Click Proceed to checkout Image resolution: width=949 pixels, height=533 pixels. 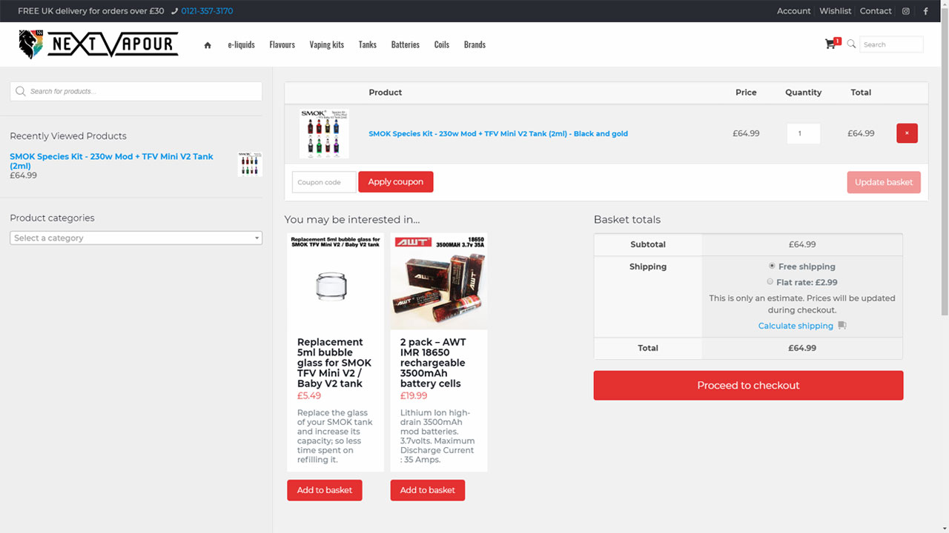(748, 386)
